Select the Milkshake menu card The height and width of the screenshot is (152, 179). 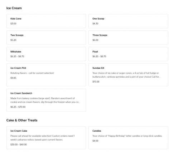(x=46, y=54)
